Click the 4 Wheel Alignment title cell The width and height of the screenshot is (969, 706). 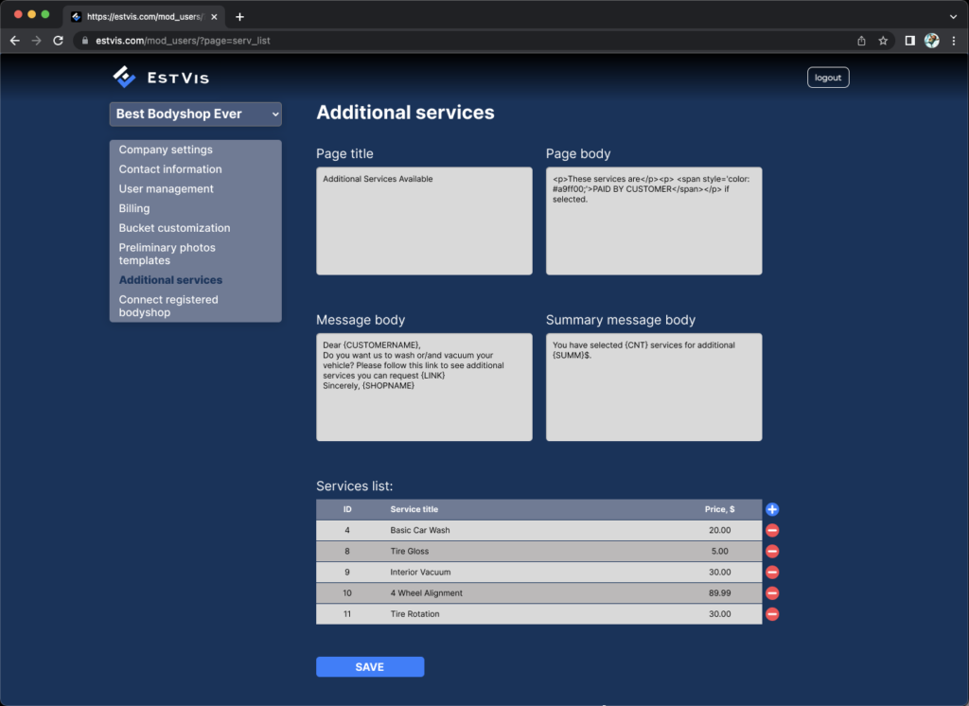426,593
